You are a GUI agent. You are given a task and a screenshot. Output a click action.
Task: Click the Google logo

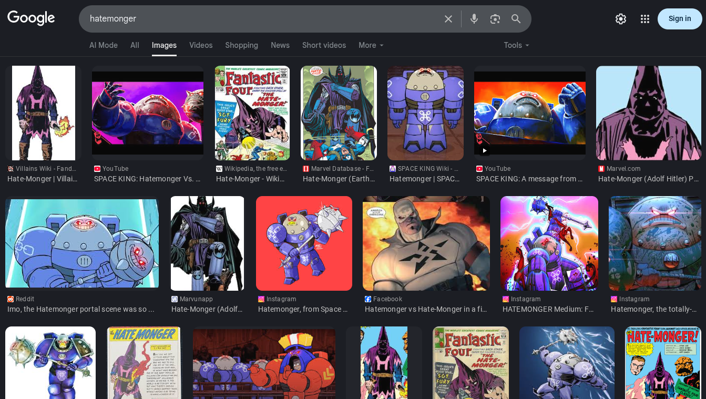31,18
